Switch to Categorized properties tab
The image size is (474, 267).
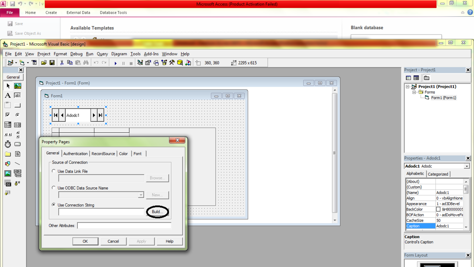438,174
